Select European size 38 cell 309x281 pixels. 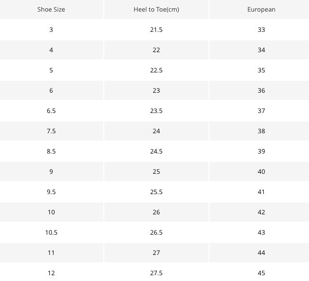click(x=261, y=131)
